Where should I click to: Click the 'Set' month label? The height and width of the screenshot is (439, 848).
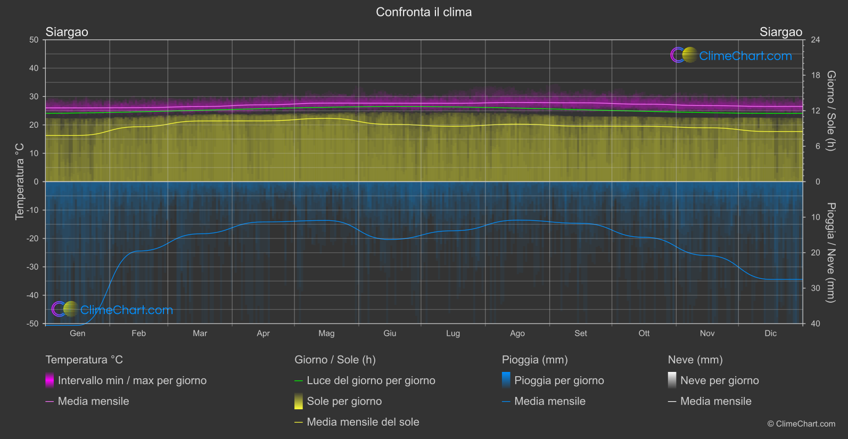581,333
